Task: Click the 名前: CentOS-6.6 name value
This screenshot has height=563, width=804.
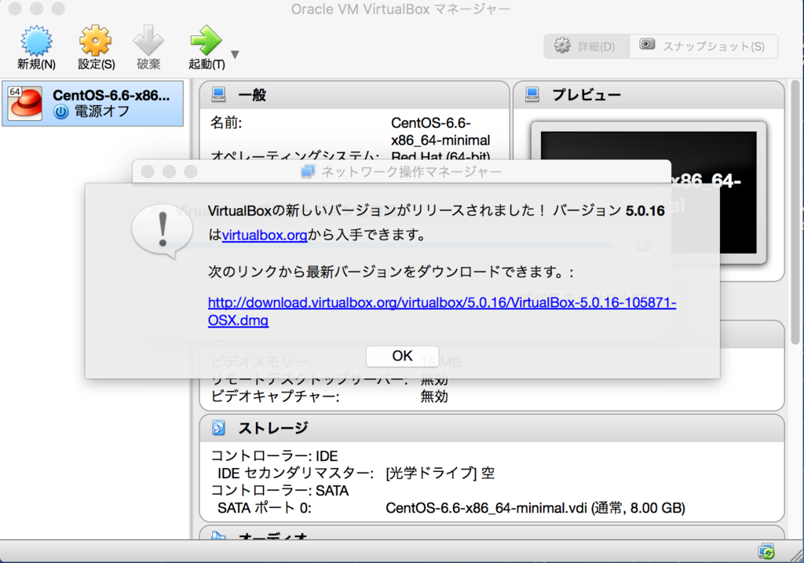Action: point(440,131)
